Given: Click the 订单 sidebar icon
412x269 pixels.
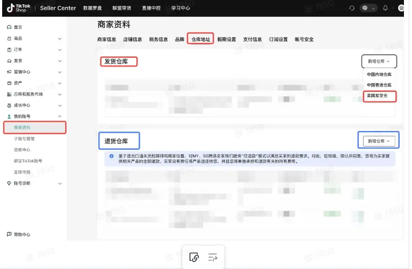Looking at the screenshot, I should click(x=9, y=49).
